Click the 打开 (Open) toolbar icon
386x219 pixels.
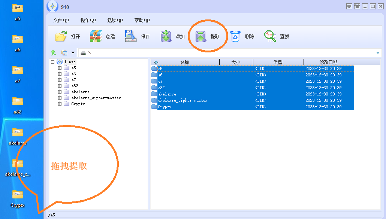click(61, 36)
